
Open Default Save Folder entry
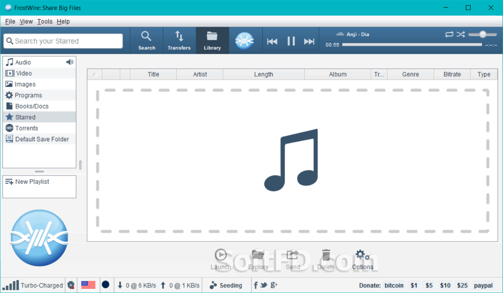39,139
